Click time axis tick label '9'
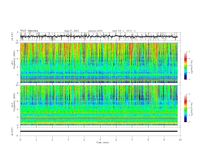 pos(164,140)
